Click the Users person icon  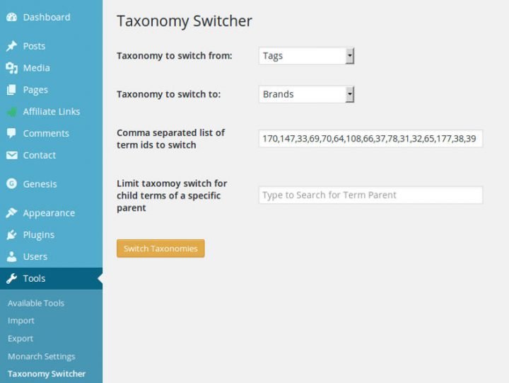coord(12,256)
